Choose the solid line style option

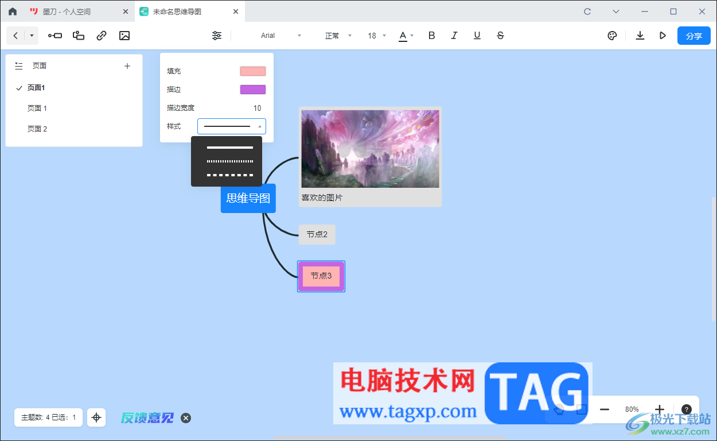[x=229, y=148]
